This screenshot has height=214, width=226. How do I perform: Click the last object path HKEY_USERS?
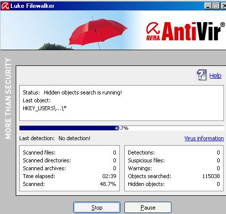[x=45, y=108]
